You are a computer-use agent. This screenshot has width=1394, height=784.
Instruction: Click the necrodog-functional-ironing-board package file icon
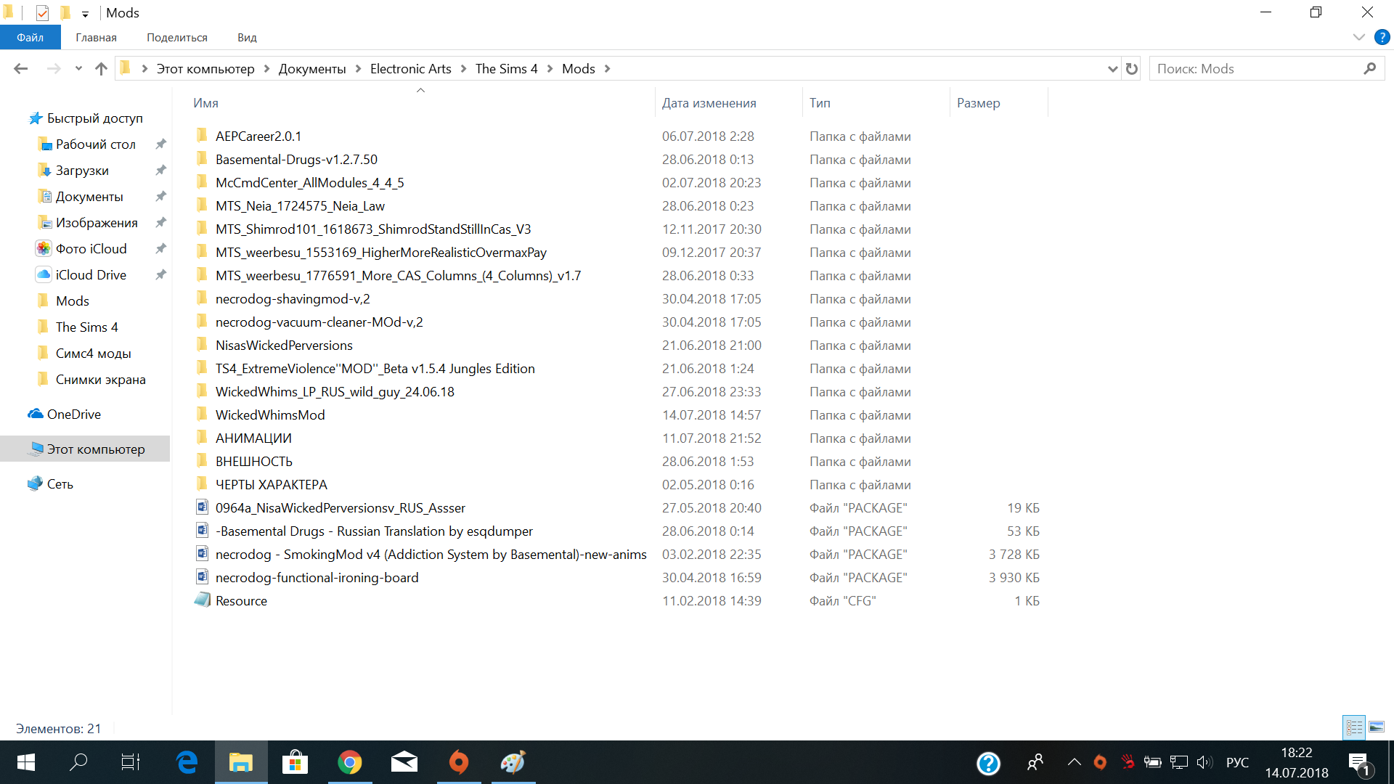tap(203, 577)
